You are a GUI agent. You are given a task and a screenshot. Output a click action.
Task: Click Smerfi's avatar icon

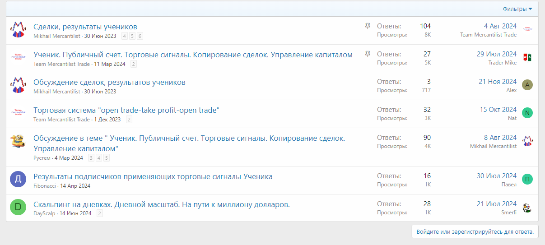(527, 208)
